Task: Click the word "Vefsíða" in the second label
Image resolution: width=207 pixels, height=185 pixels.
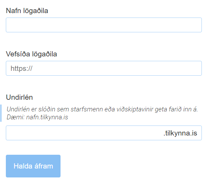Action: coord(18,54)
